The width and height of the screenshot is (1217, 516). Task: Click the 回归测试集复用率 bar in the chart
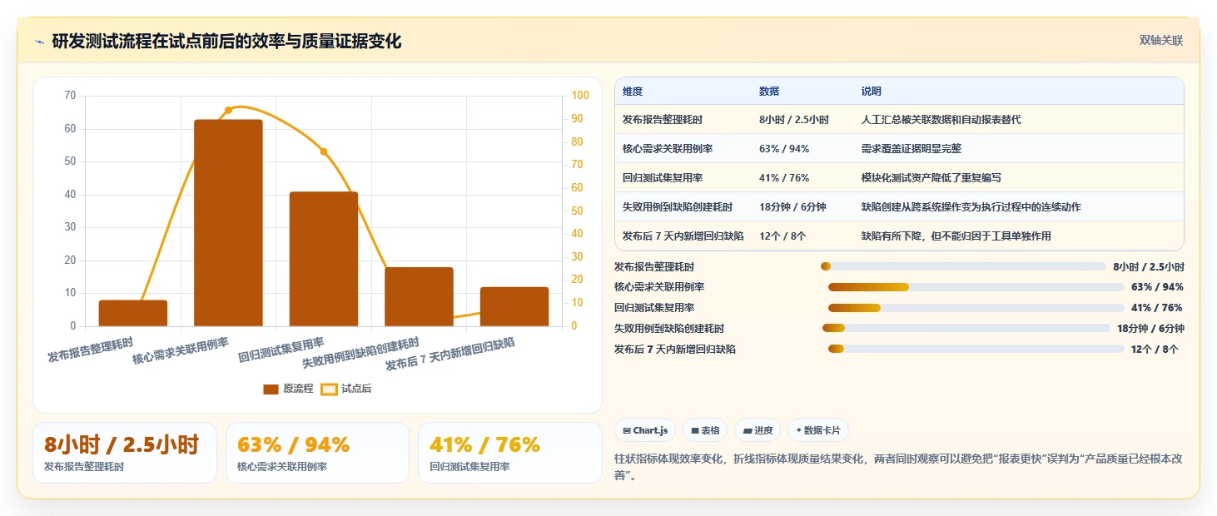click(324, 259)
